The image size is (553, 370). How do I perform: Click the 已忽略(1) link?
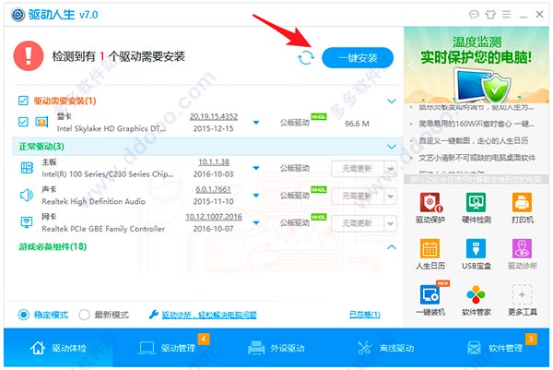[x=365, y=315]
